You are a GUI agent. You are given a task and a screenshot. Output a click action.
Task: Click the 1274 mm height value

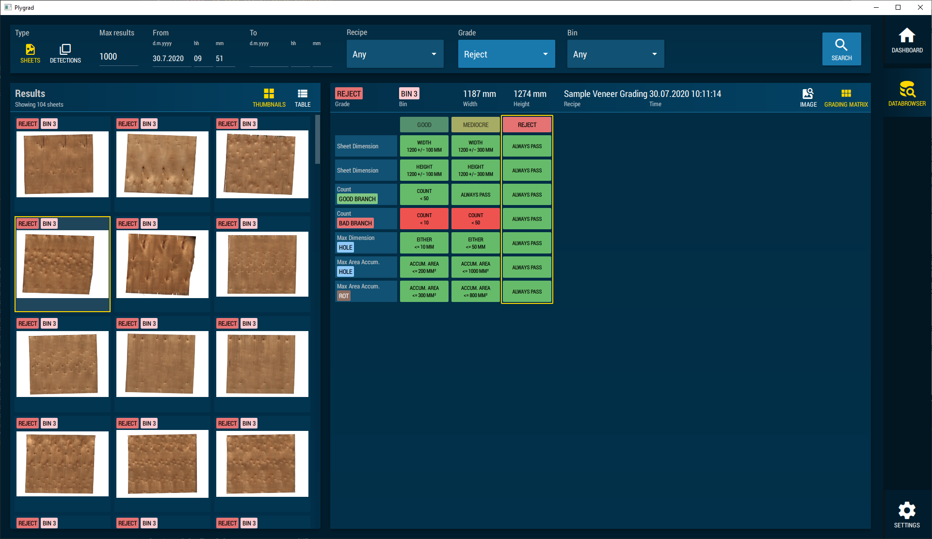coord(530,94)
